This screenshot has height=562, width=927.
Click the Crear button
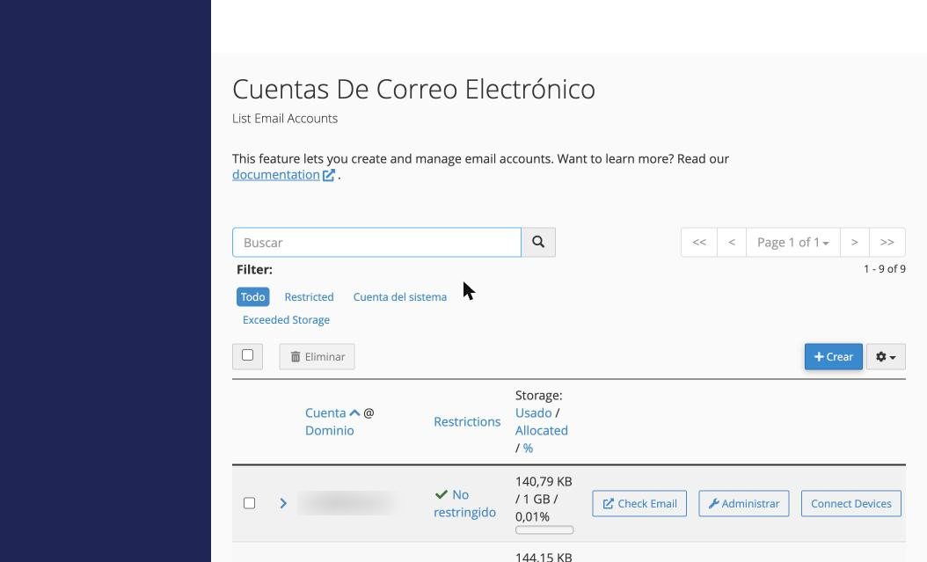click(x=834, y=357)
